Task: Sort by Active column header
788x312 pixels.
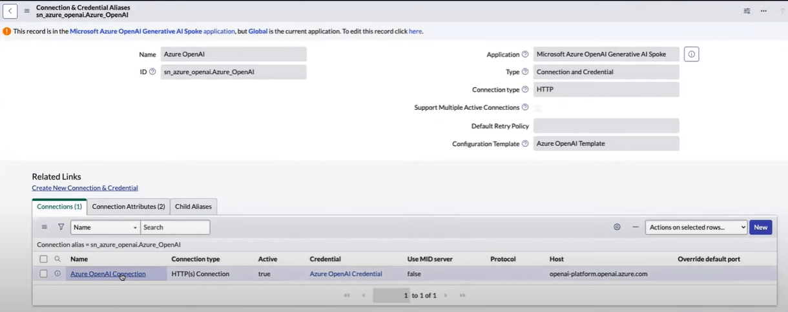Action: 267,259
